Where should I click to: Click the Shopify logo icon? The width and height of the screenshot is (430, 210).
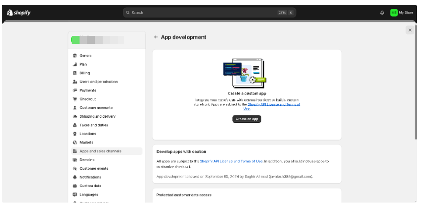pos(10,13)
